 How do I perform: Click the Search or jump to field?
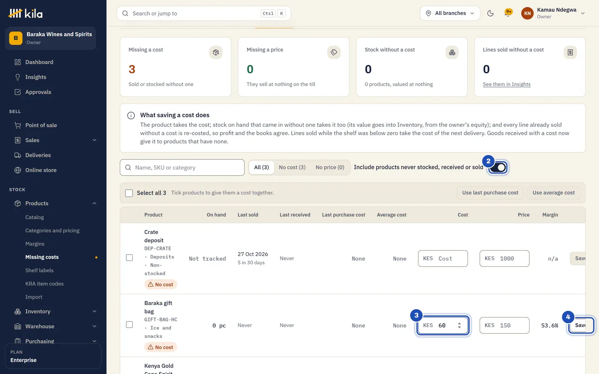[x=204, y=13]
